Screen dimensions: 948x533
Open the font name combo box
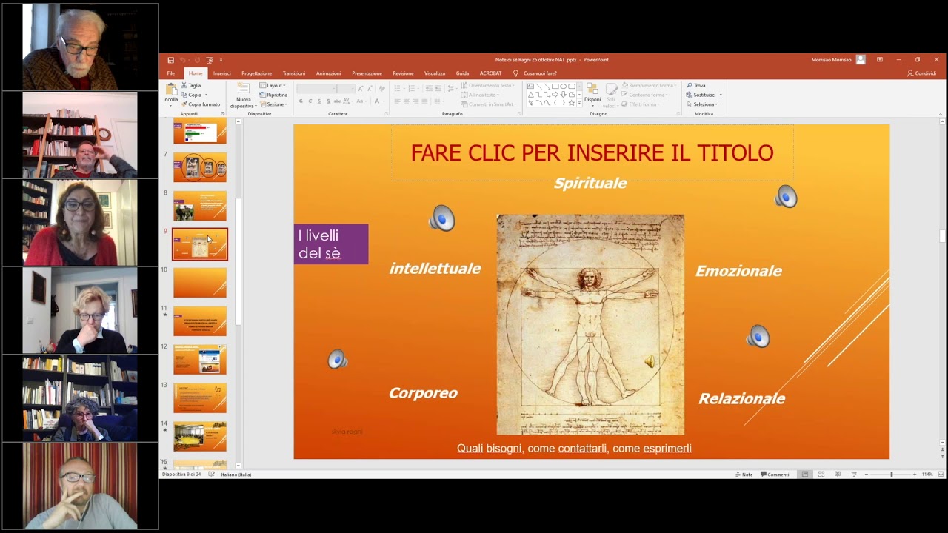[x=316, y=88]
